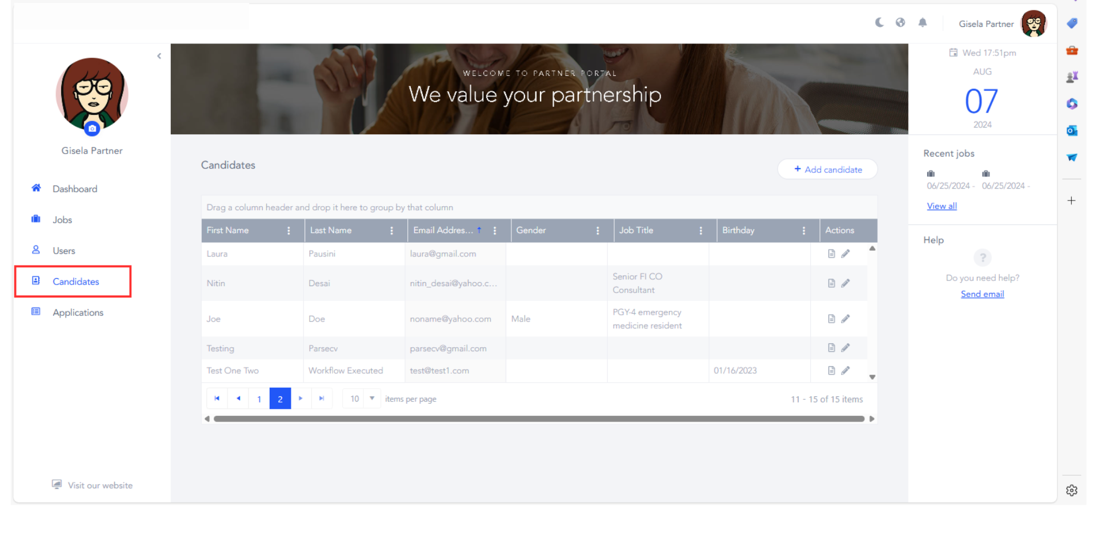
Task: Edit Testing Parsecv with pencil icon
Action: pyautogui.click(x=846, y=348)
